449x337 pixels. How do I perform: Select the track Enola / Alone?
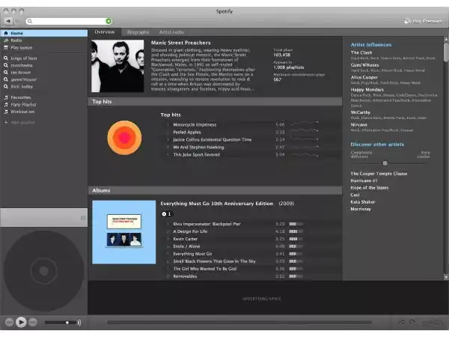[186, 246]
